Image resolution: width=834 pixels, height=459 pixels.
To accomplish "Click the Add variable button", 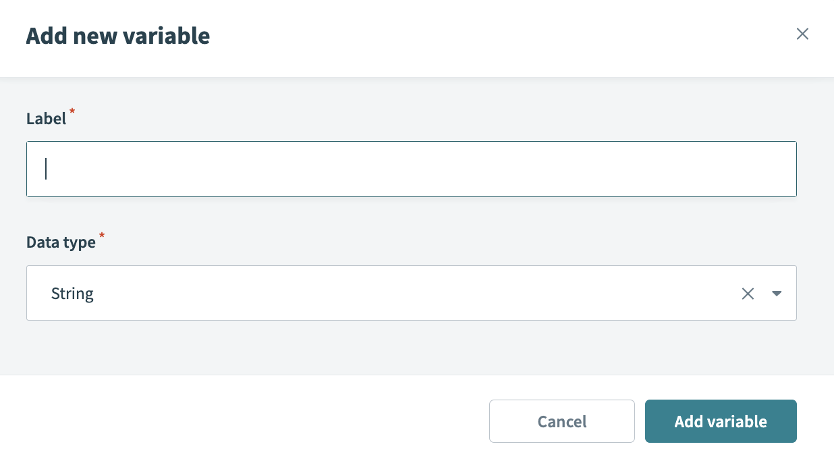I will [721, 421].
